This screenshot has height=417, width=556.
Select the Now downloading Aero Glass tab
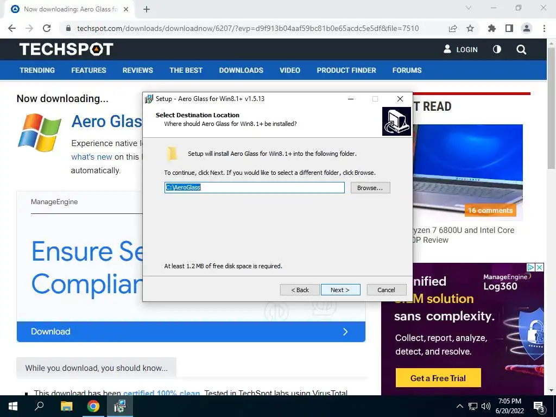click(x=69, y=9)
